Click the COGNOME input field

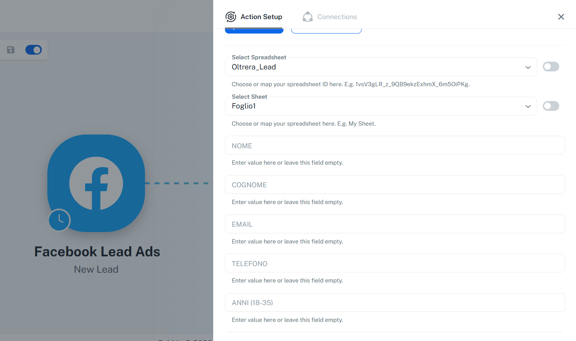coord(395,185)
